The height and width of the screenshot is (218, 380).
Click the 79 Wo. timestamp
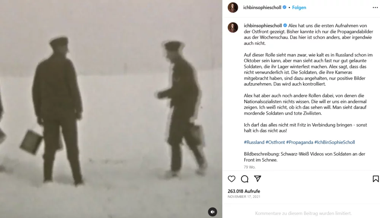tap(250, 167)
